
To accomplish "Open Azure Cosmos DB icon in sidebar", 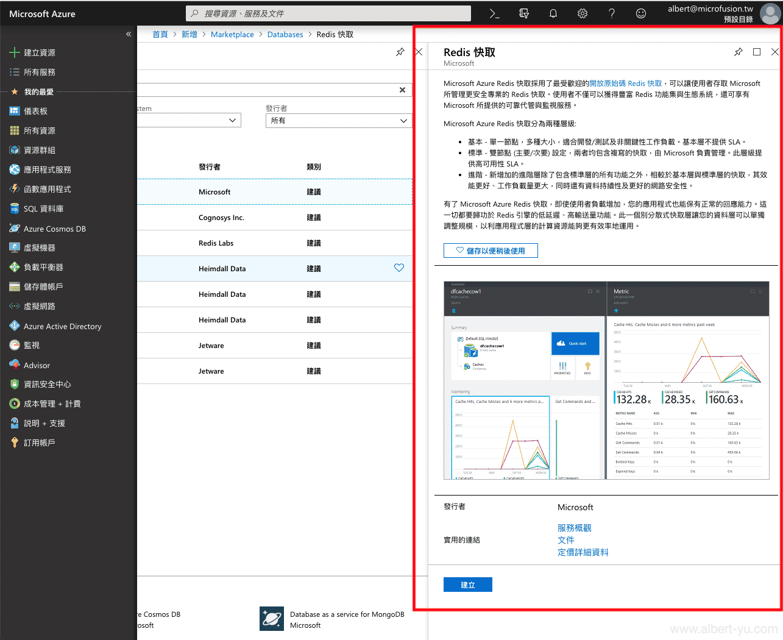I will pyautogui.click(x=15, y=229).
